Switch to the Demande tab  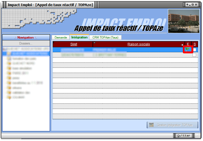[x=61, y=37]
